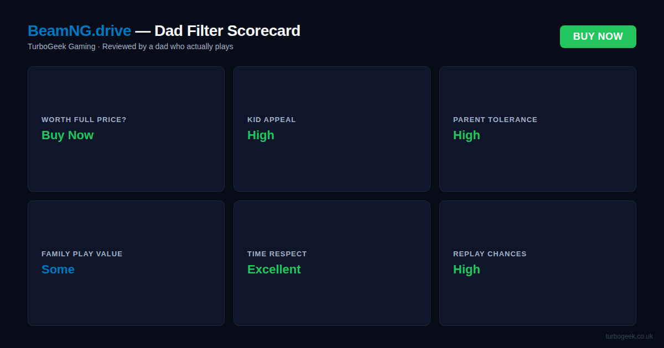Open the BeamNG.drive title link
This screenshot has height=348, width=664.
[79, 31]
